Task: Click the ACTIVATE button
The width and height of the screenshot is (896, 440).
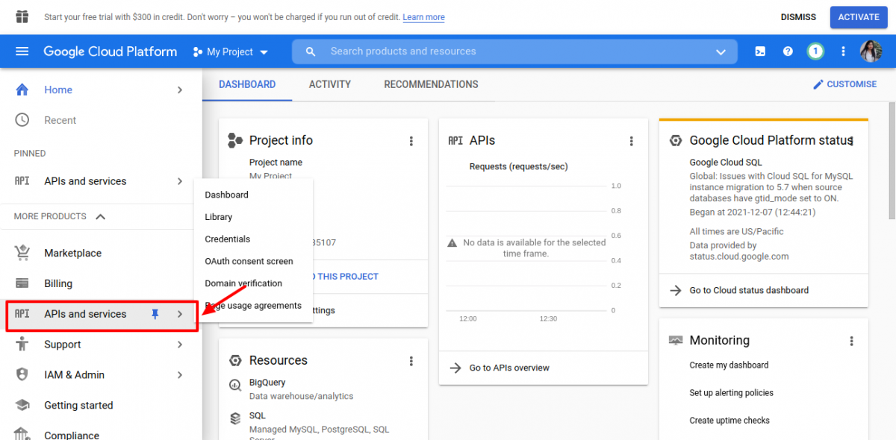Action: pos(858,16)
